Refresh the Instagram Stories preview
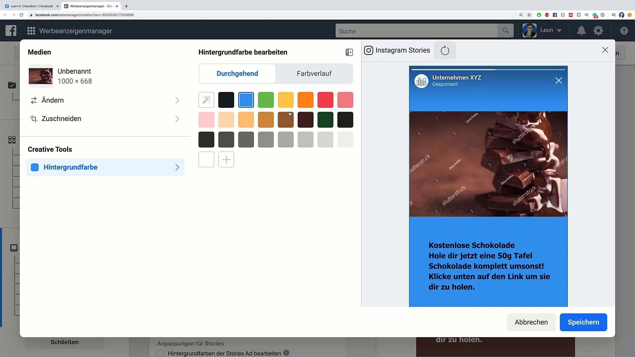 coord(445,50)
